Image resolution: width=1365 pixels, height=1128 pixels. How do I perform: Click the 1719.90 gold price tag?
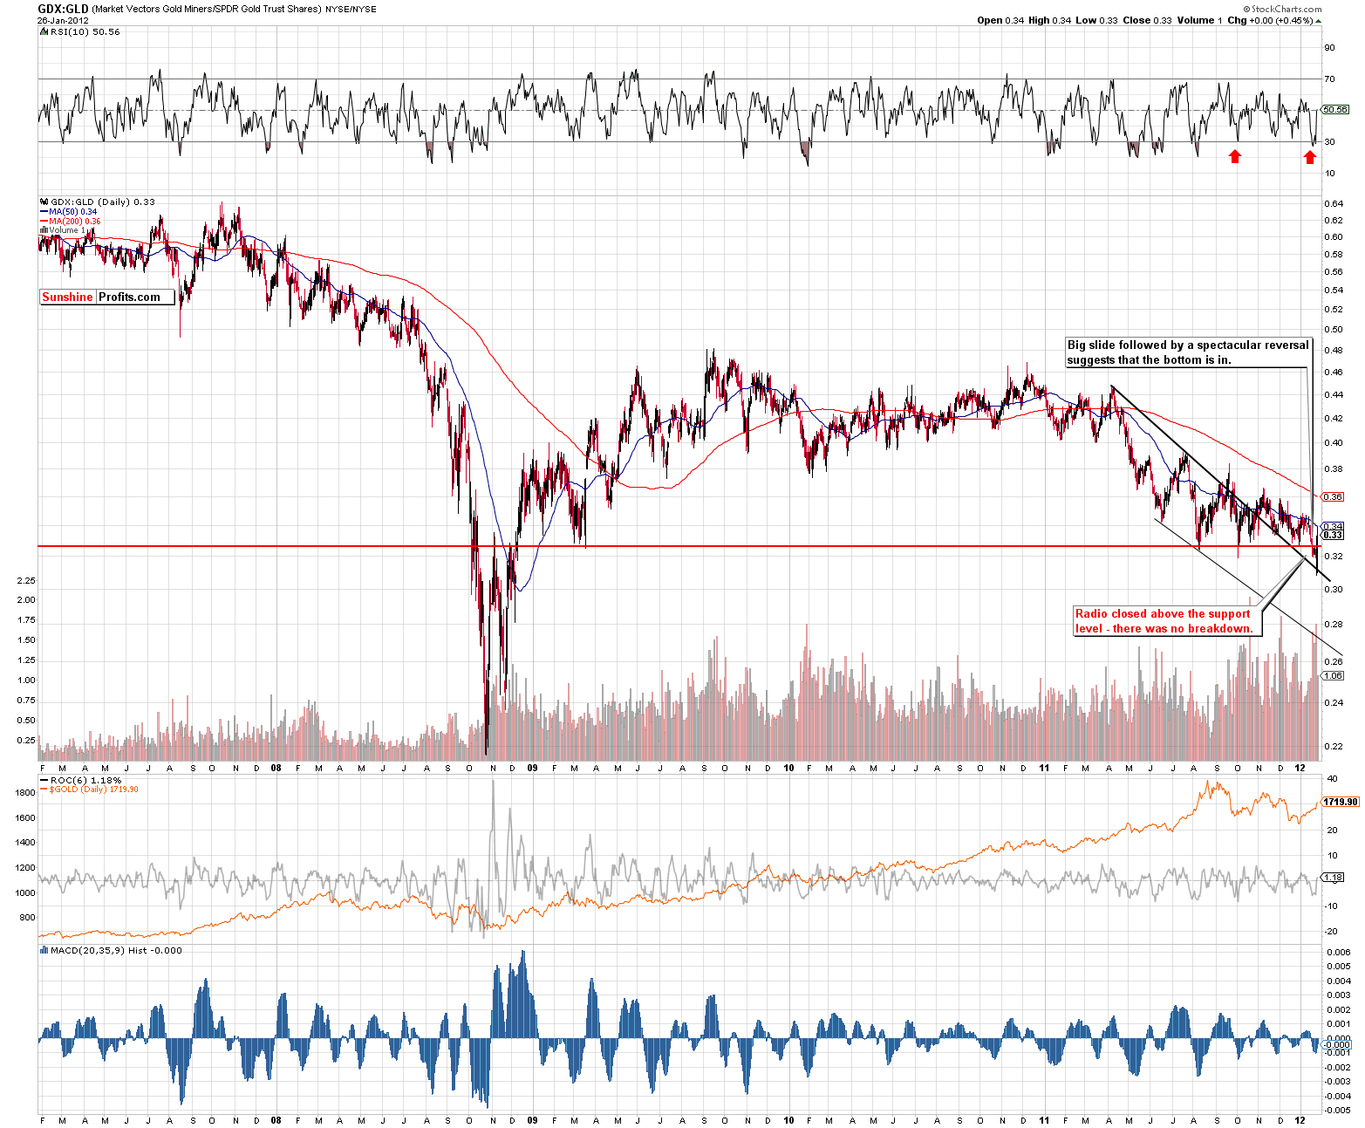[1341, 802]
